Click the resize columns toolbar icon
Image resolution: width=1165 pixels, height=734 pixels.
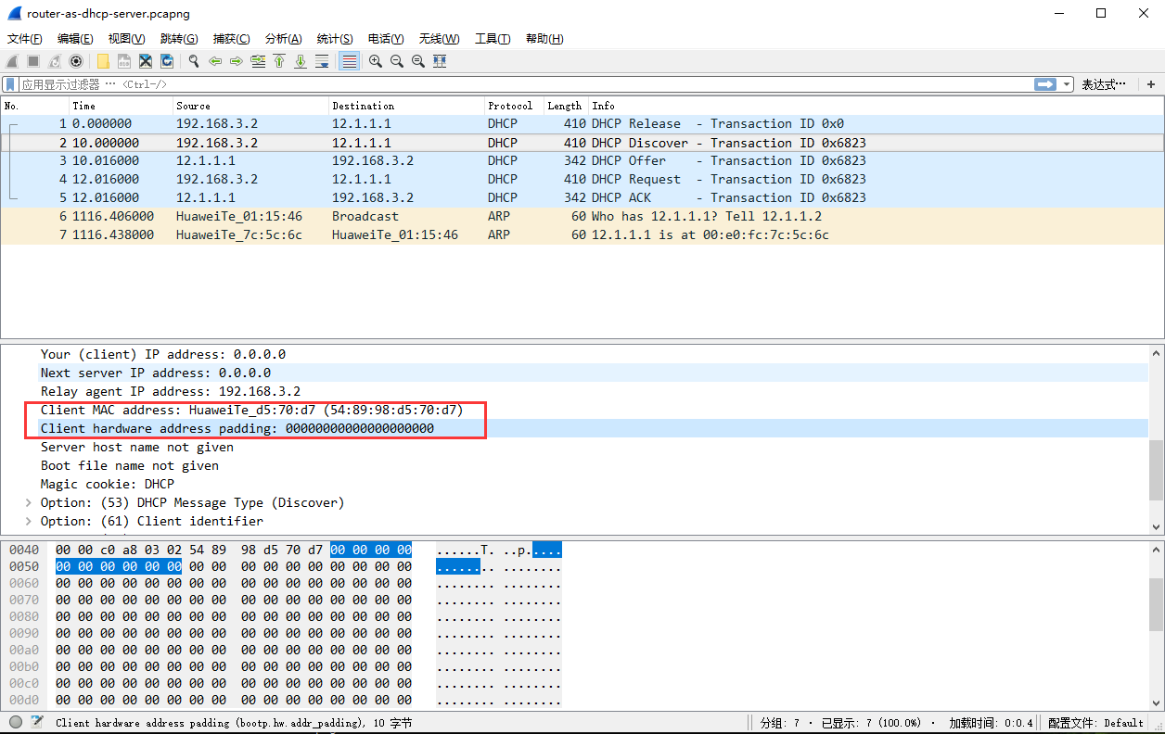440,61
